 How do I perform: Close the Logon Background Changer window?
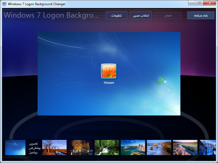click(x=210, y=3)
